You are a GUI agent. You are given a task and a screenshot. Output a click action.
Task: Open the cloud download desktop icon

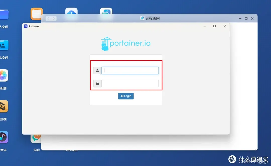[x=71, y=11]
